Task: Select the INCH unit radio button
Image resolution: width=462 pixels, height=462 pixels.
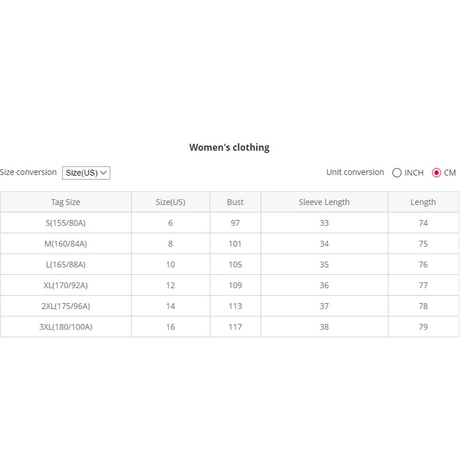Action: (397, 173)
